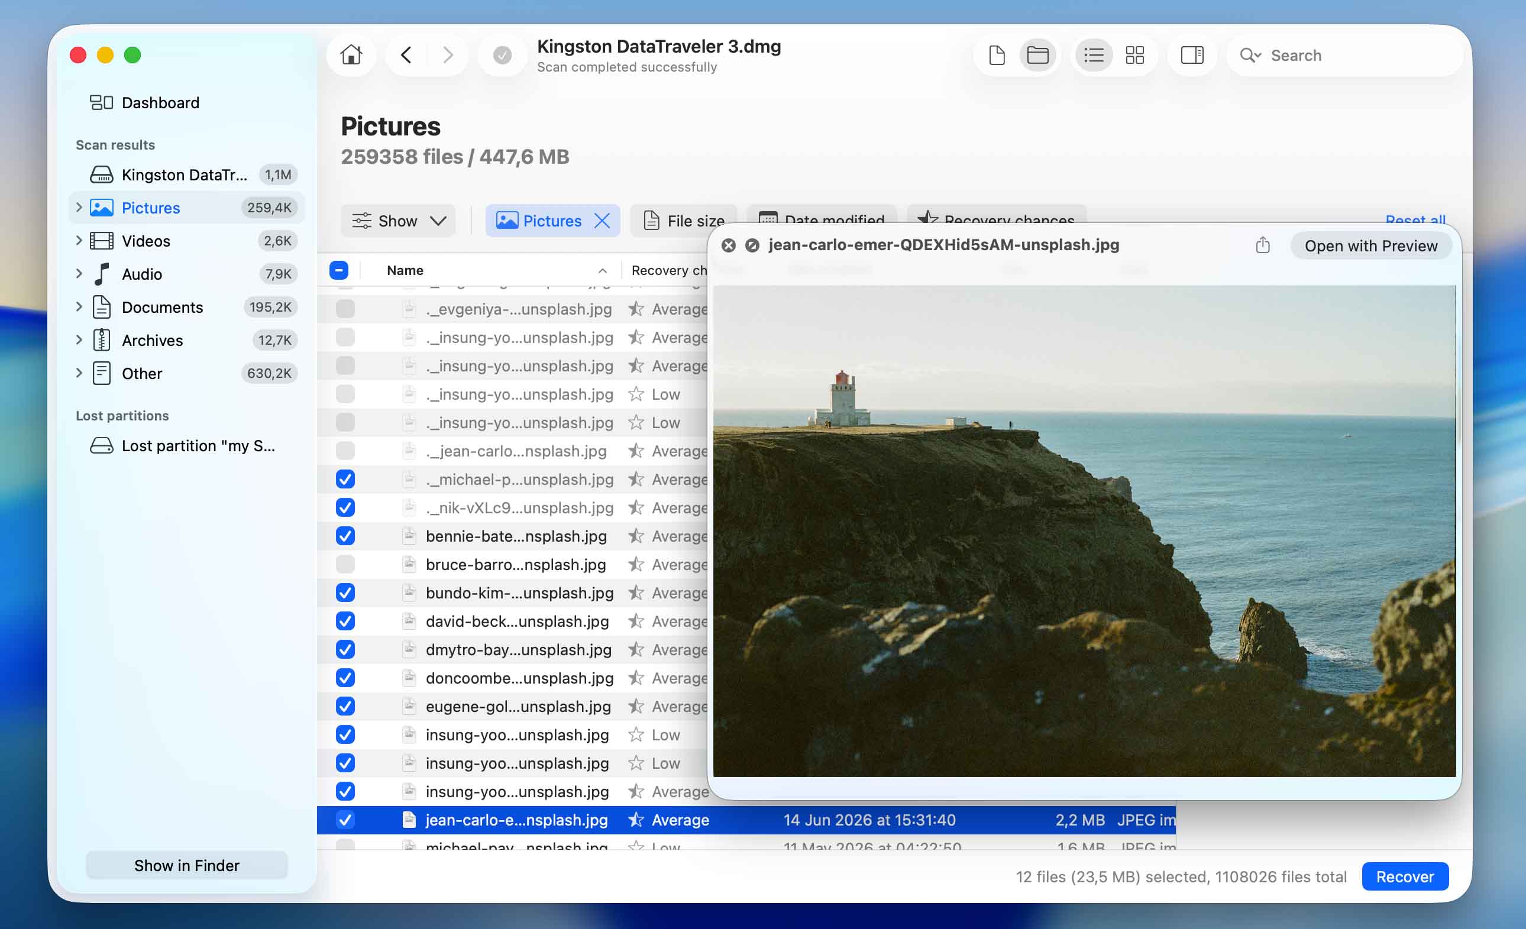The height and width of the screenshot is (929, 1526).
Task: Navigate back with the left arrow
Action: [x=406, y=55]
